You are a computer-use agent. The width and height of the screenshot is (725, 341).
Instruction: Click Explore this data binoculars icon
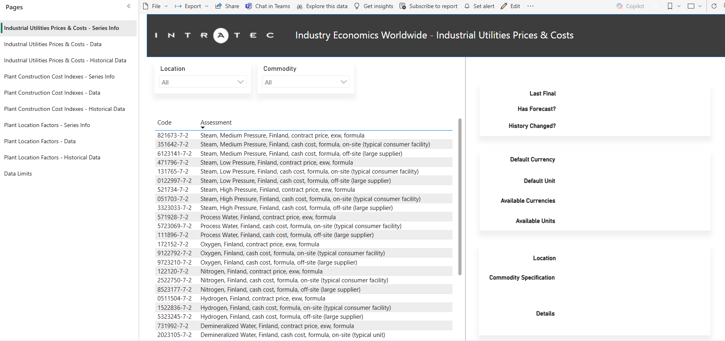pyautogui.click(x=300, y=6)
